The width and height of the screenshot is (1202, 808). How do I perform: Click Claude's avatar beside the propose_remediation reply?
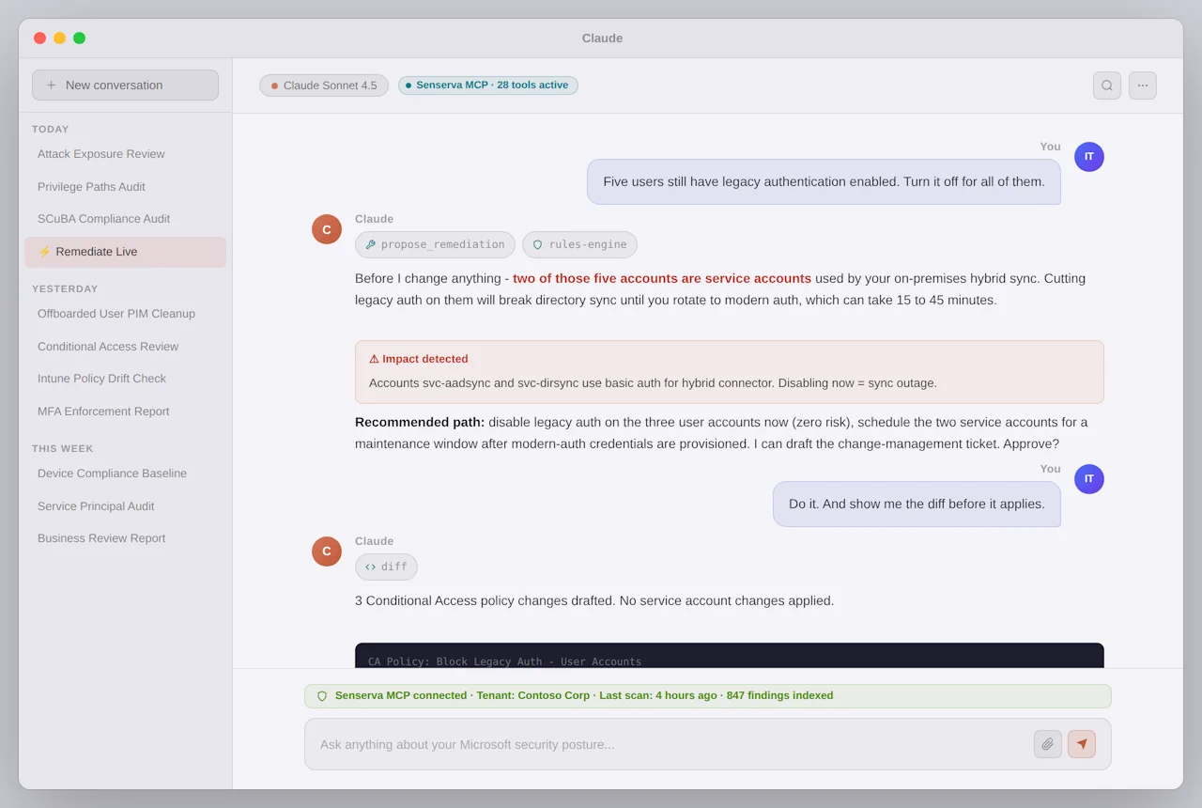pos(327,229)
